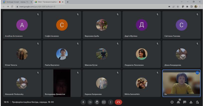
Task: Mute microphone in the call toolbar
Action: pyautogui.click(x=83, y=102)
